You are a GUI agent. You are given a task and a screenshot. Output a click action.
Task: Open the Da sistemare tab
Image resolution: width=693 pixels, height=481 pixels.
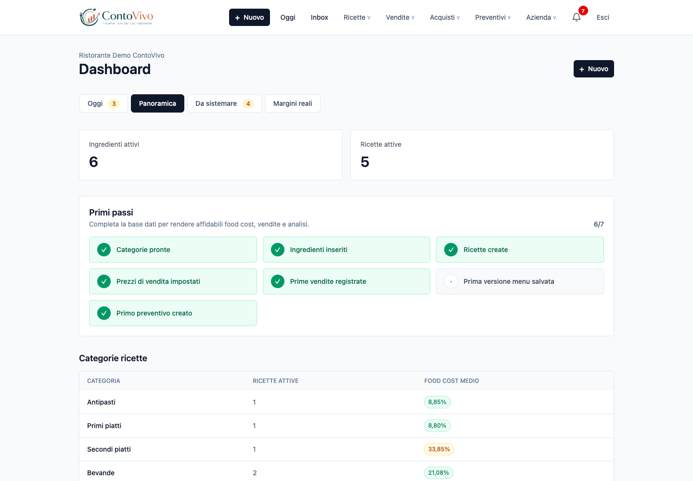tap(225, 103)
